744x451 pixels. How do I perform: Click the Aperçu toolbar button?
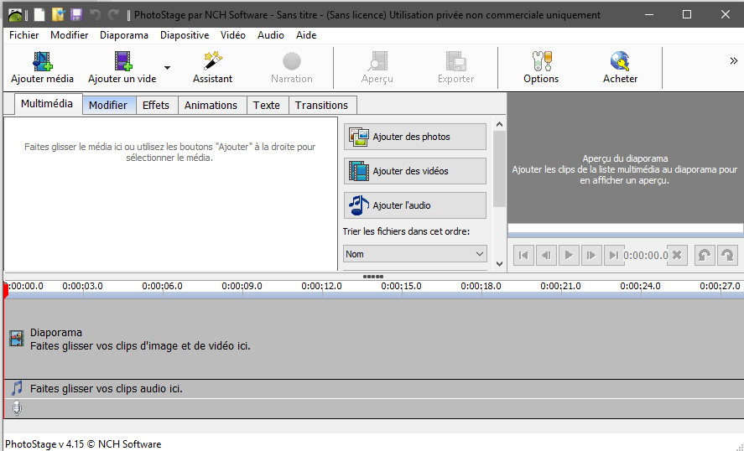(377, 68)
